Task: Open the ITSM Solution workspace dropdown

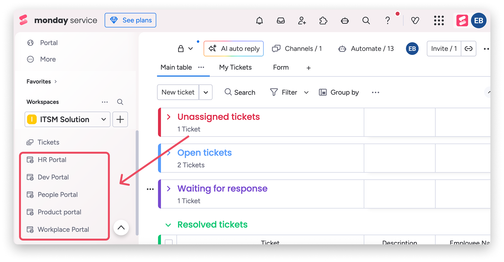Action: (x=67, y=119)
